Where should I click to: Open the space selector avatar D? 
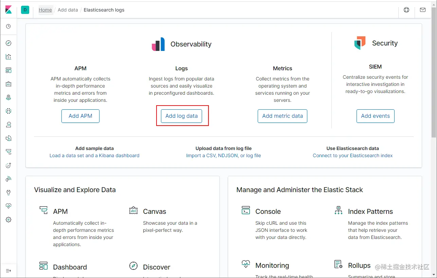[x=25, y=10]
